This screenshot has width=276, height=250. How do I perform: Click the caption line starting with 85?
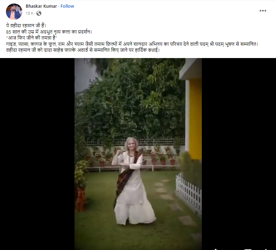(x=49, y=32)
